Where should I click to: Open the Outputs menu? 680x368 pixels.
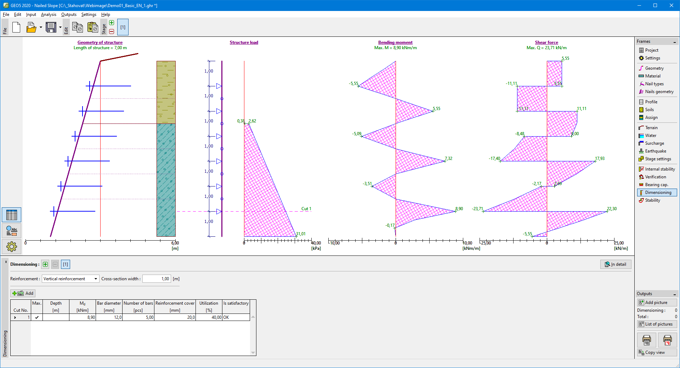69,15
